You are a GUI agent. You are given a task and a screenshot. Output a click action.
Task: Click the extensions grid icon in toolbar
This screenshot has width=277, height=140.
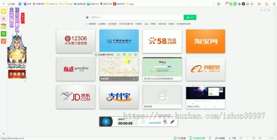pos(219,4)
